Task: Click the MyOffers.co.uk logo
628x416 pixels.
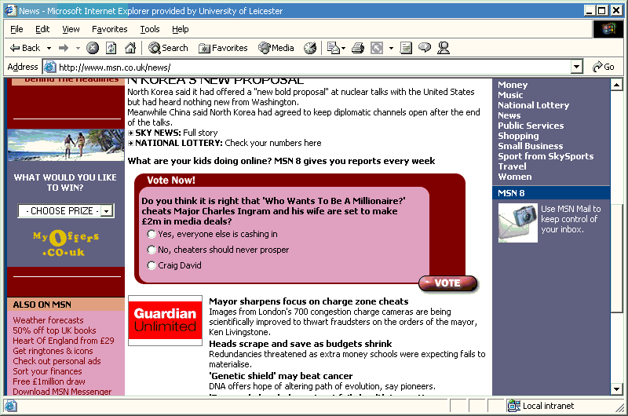Action: pyautogui.click(x=65, y=243)
